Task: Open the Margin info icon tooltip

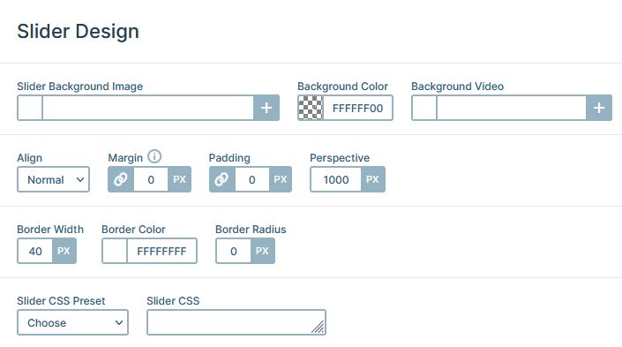Action: click(154, 156)
